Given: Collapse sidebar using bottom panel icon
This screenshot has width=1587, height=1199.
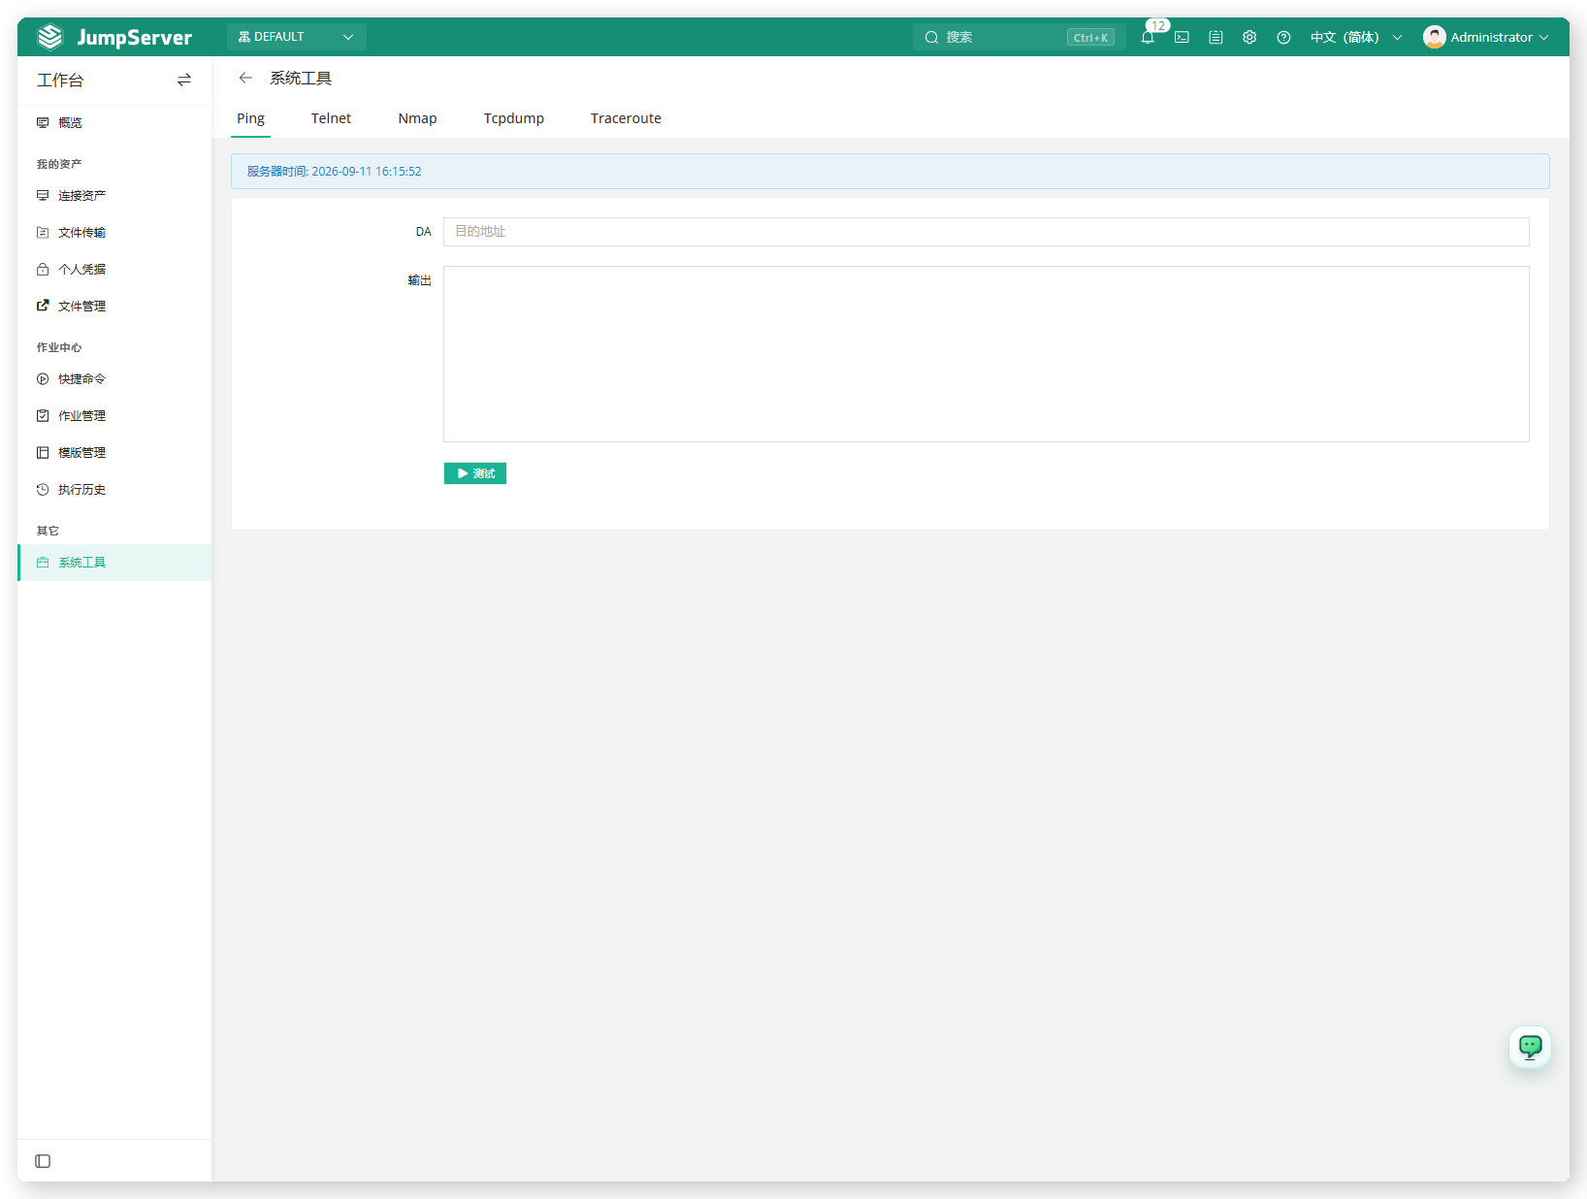Looking at the screenshot, I should tap(43, 1161).
